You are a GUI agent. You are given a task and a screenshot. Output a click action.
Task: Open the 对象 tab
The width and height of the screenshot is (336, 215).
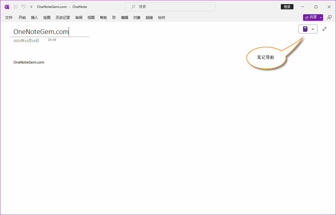(137, 18)
